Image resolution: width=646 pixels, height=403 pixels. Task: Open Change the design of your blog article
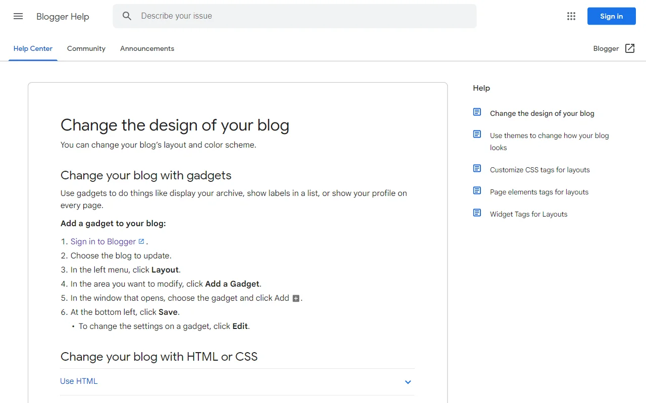tap(542, 113)
